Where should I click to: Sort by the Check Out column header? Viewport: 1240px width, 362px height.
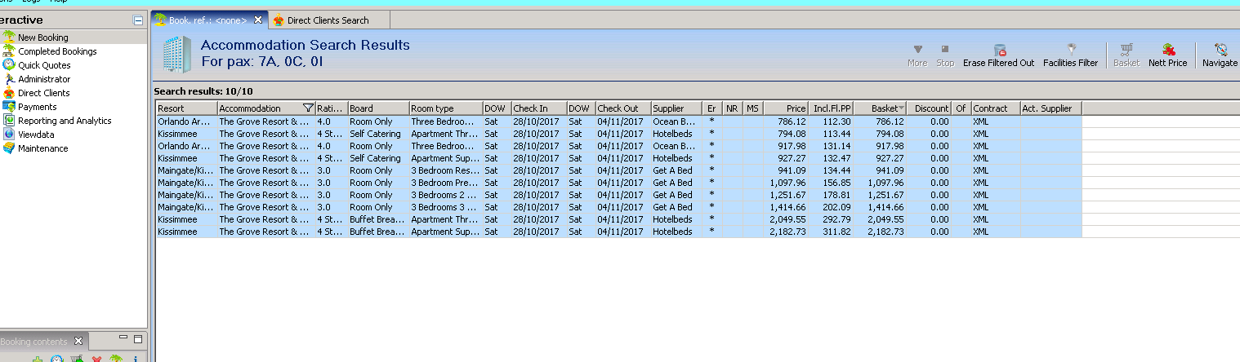point(623,108)
